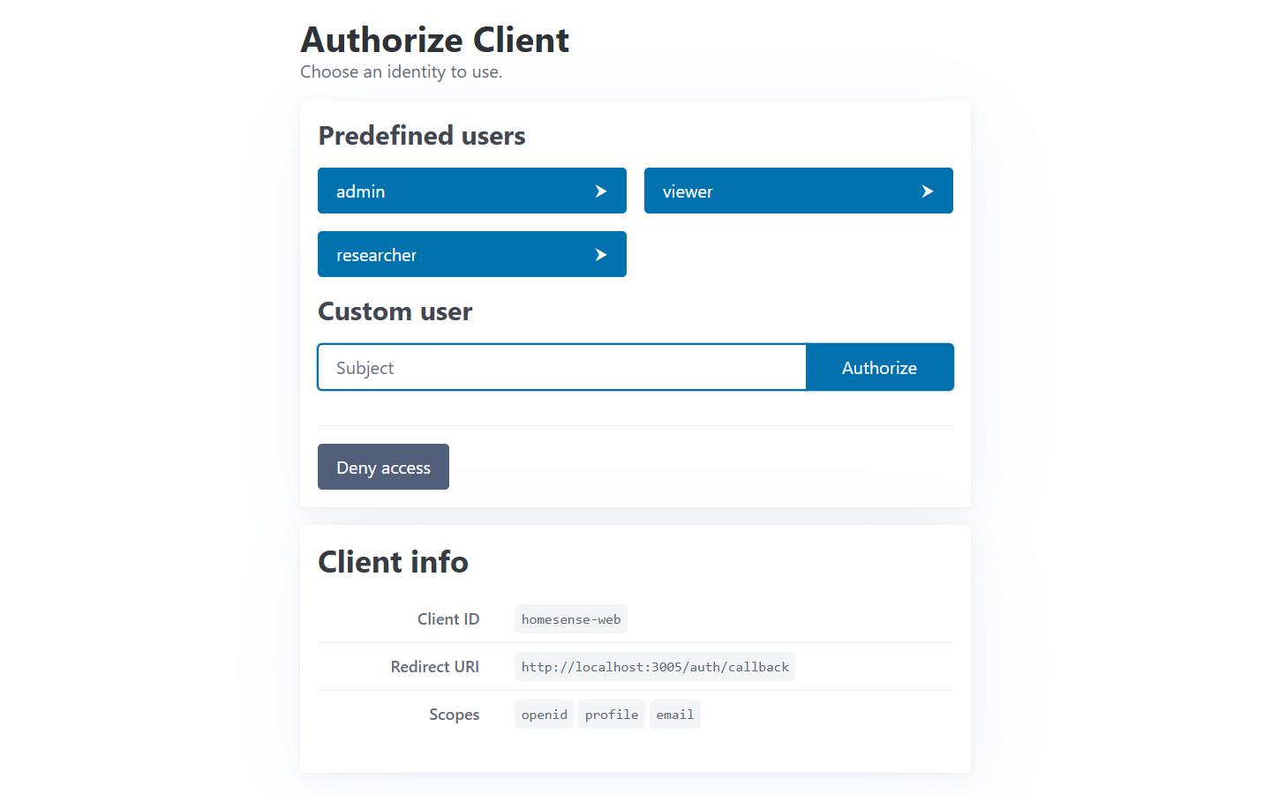Click the Authorize button for custom user
Screen dimensions: 1271x794
click(x=879, y=367)
